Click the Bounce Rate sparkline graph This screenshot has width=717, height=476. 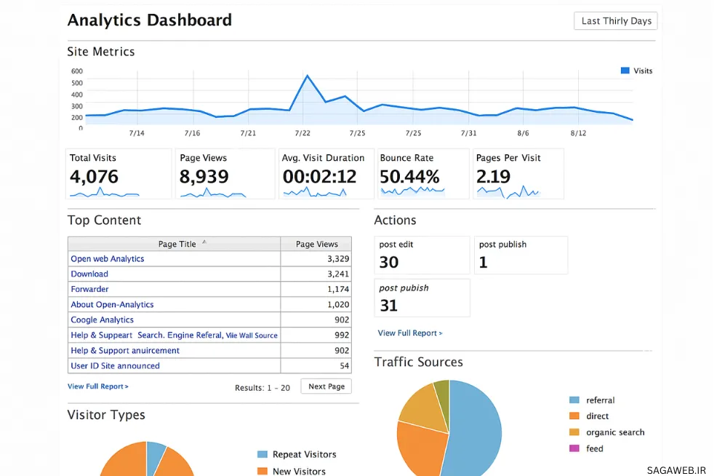pos(412,191)
